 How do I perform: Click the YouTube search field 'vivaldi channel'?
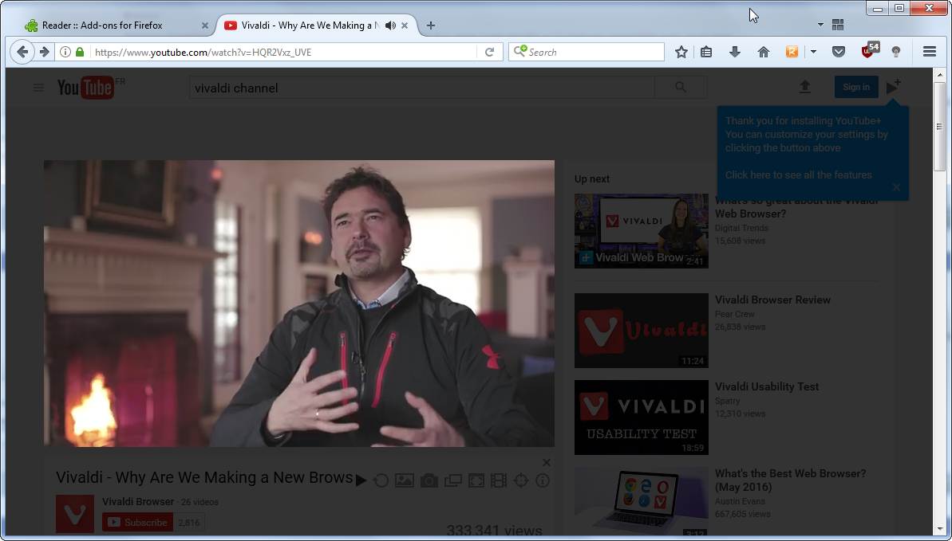[x=422, y=88]
